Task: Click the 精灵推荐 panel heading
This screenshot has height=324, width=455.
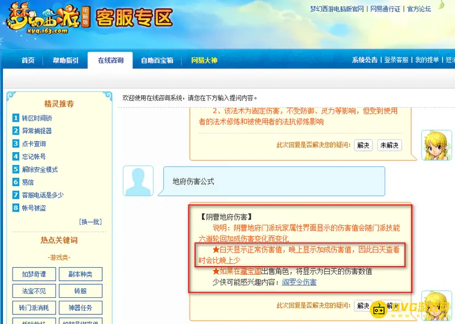Action: point(59,104)
